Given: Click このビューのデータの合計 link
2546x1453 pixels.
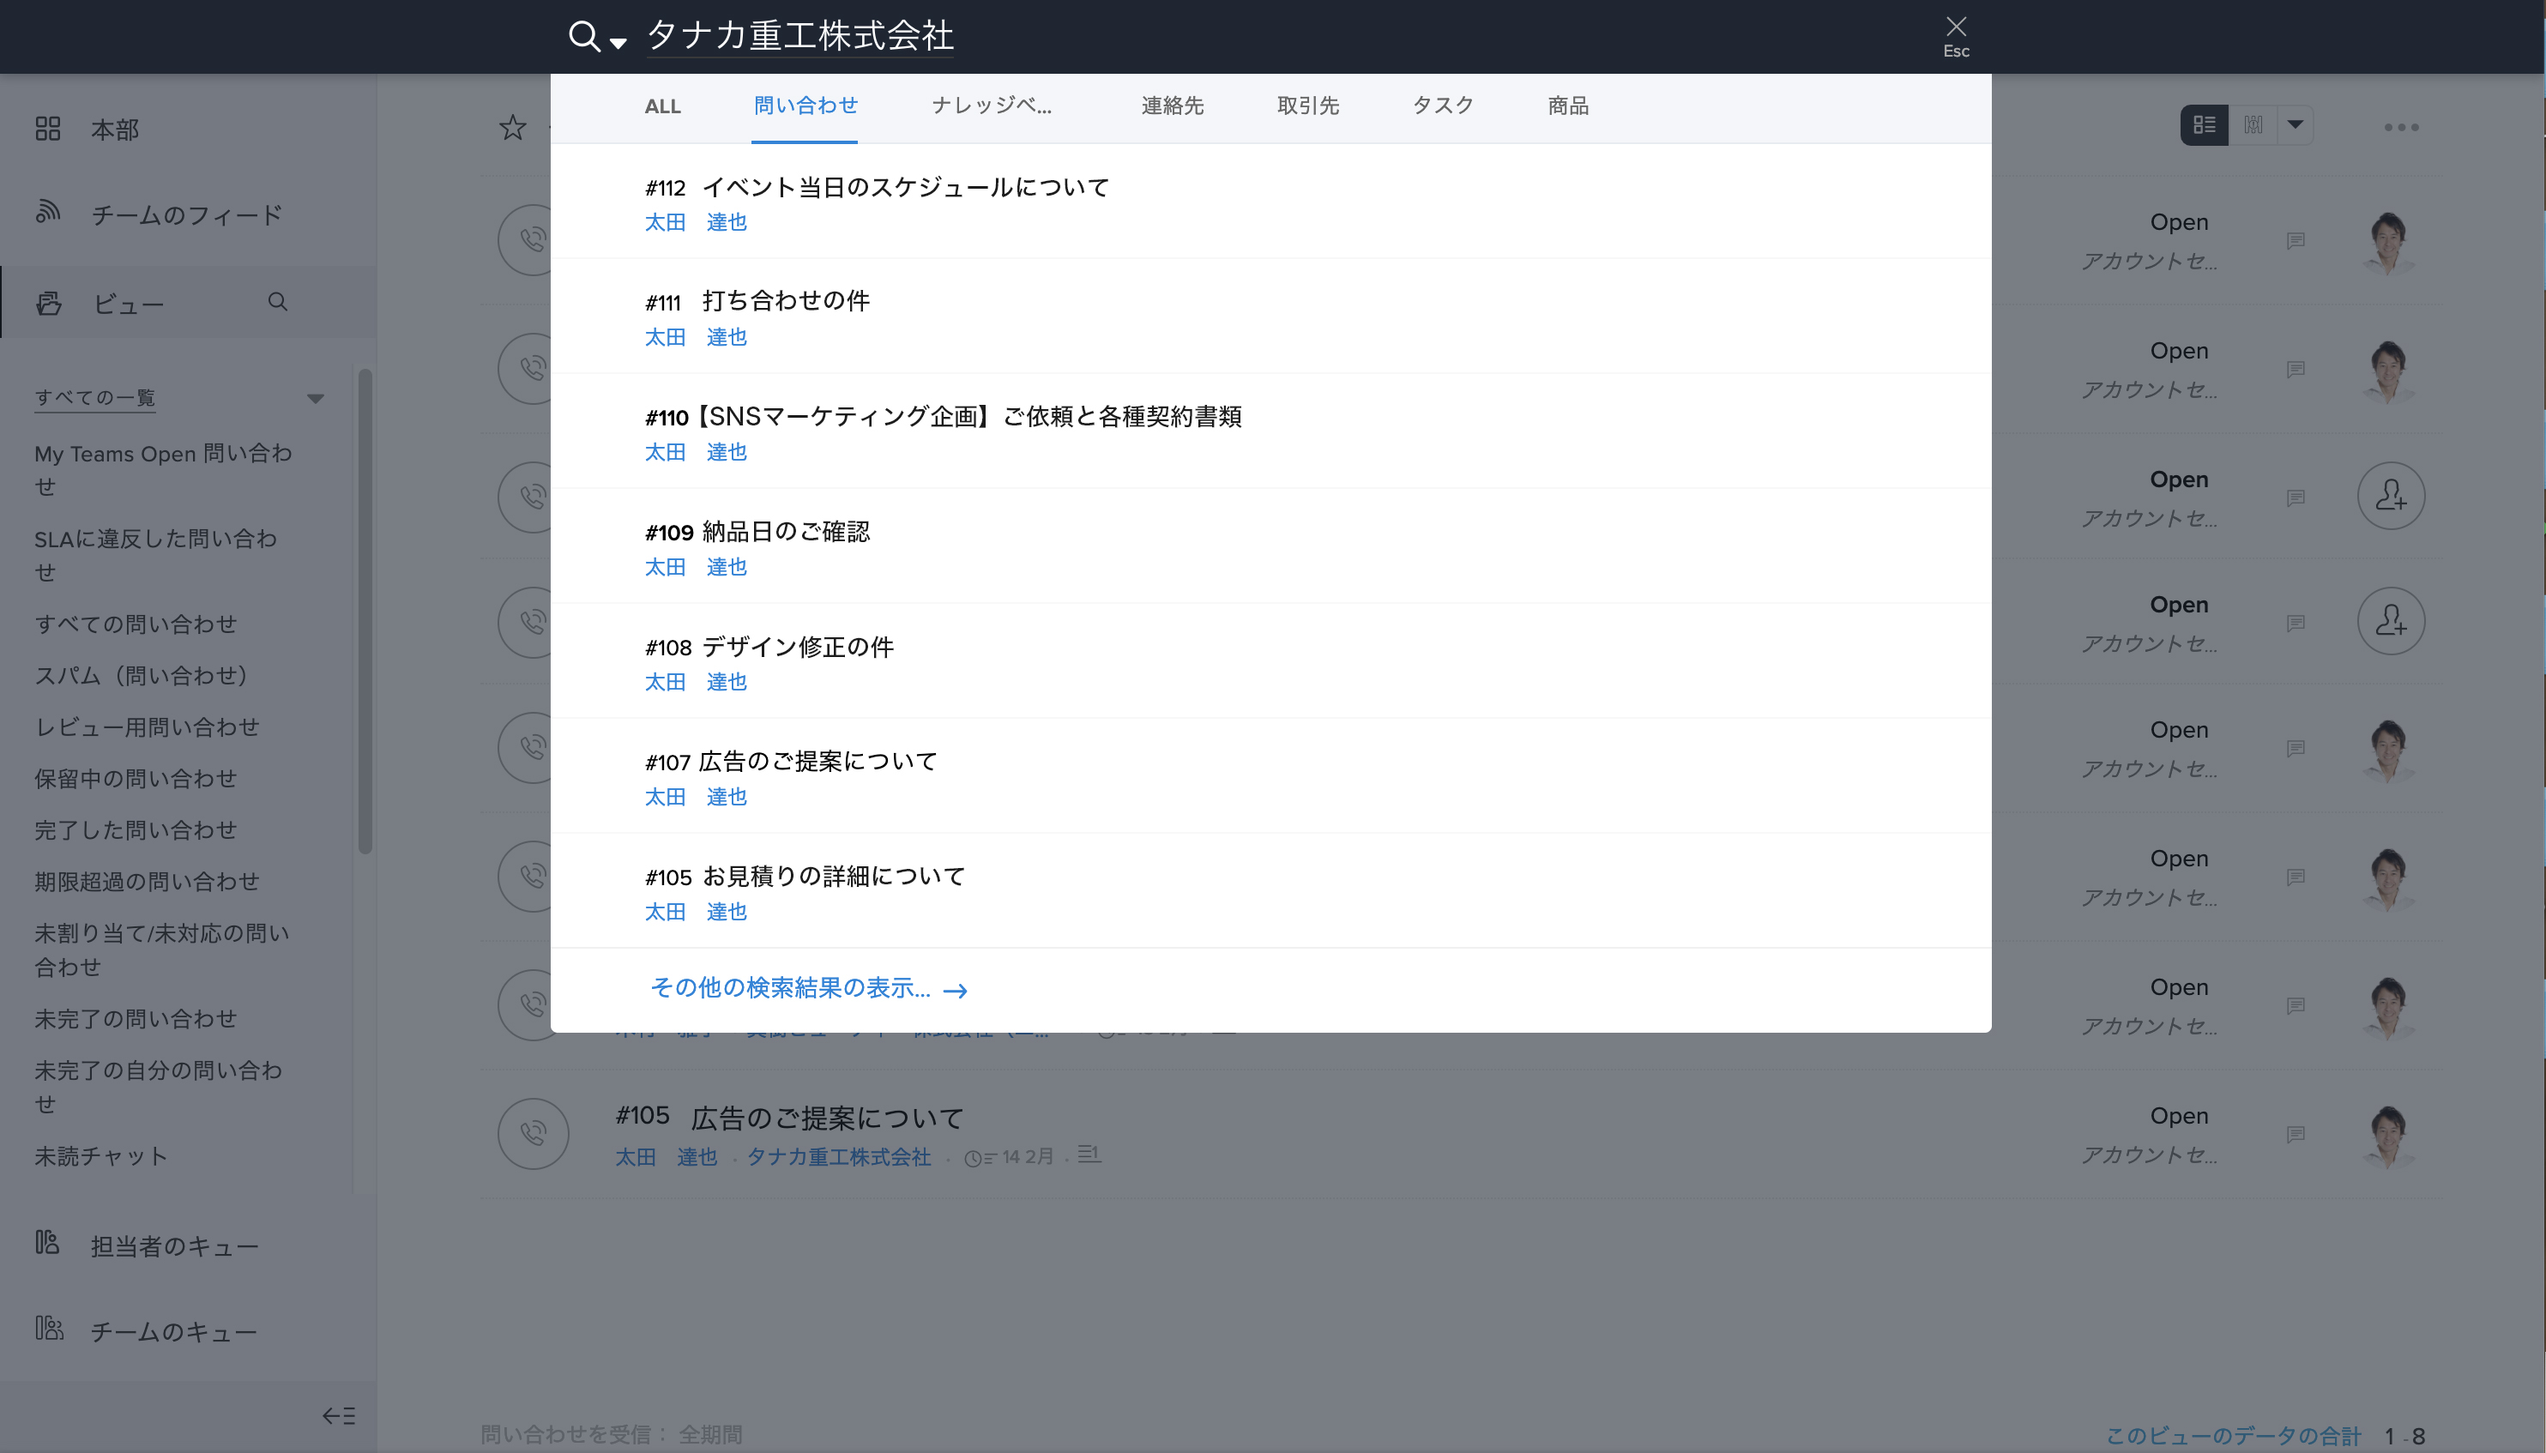Looking at the screenshot, I should pyautogui.click(x=2234, y=1436).
